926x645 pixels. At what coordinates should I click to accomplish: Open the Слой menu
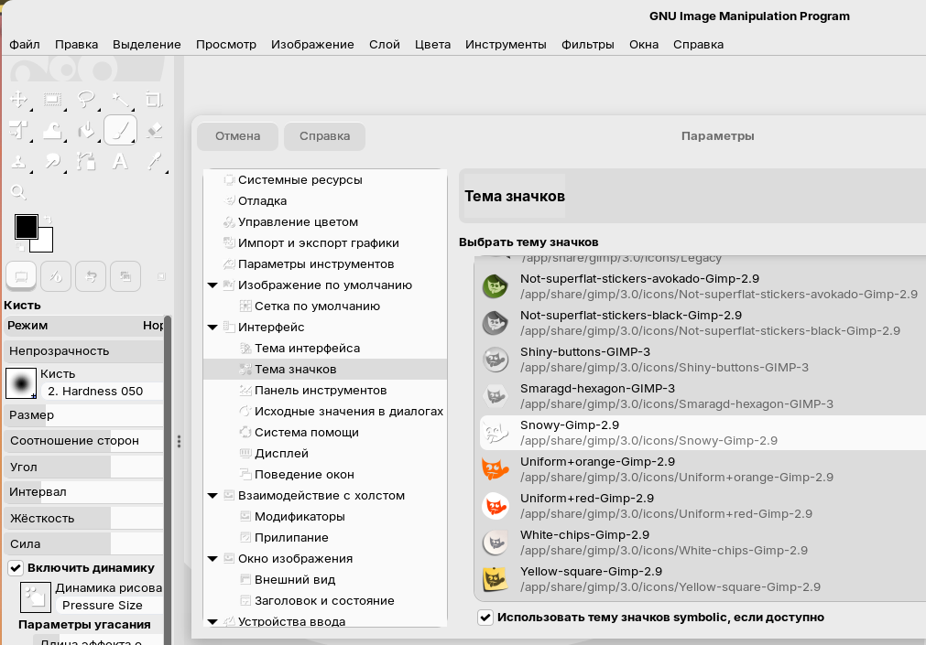pos(385,44)
